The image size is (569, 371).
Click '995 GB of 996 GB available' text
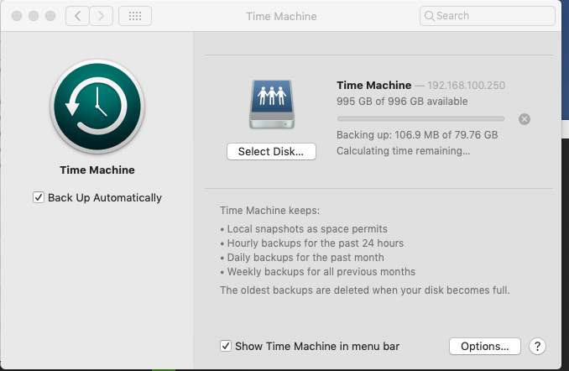point(402,102)
